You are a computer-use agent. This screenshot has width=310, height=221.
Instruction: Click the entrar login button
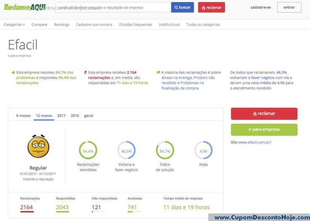pos(289,7)
